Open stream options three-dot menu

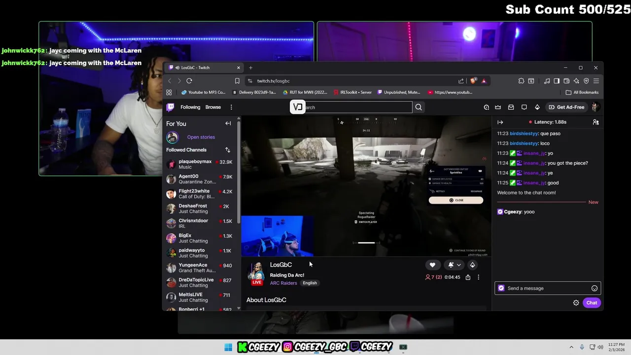coord(478,277)
